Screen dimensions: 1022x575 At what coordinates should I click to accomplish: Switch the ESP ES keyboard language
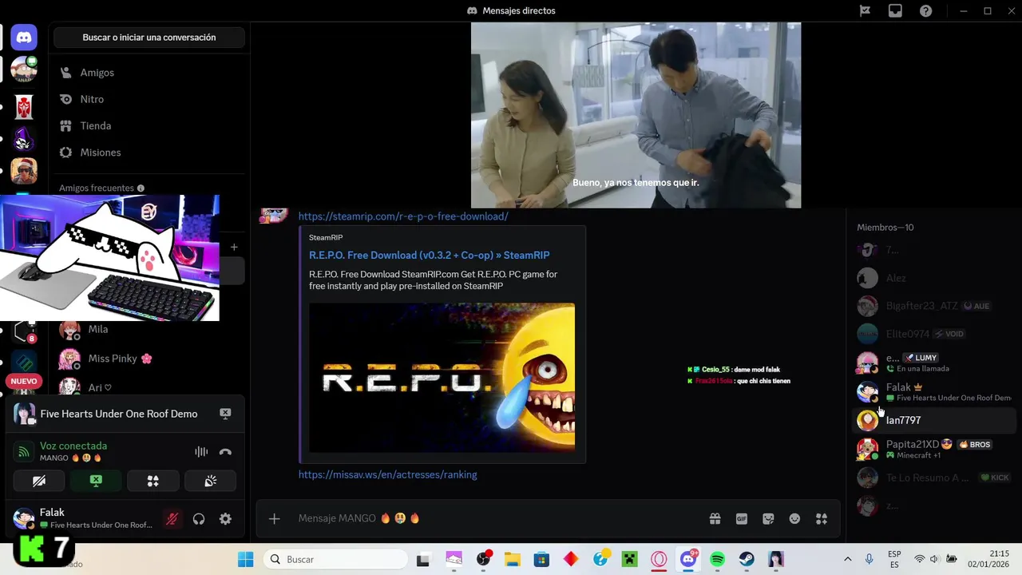coord(894,559)
